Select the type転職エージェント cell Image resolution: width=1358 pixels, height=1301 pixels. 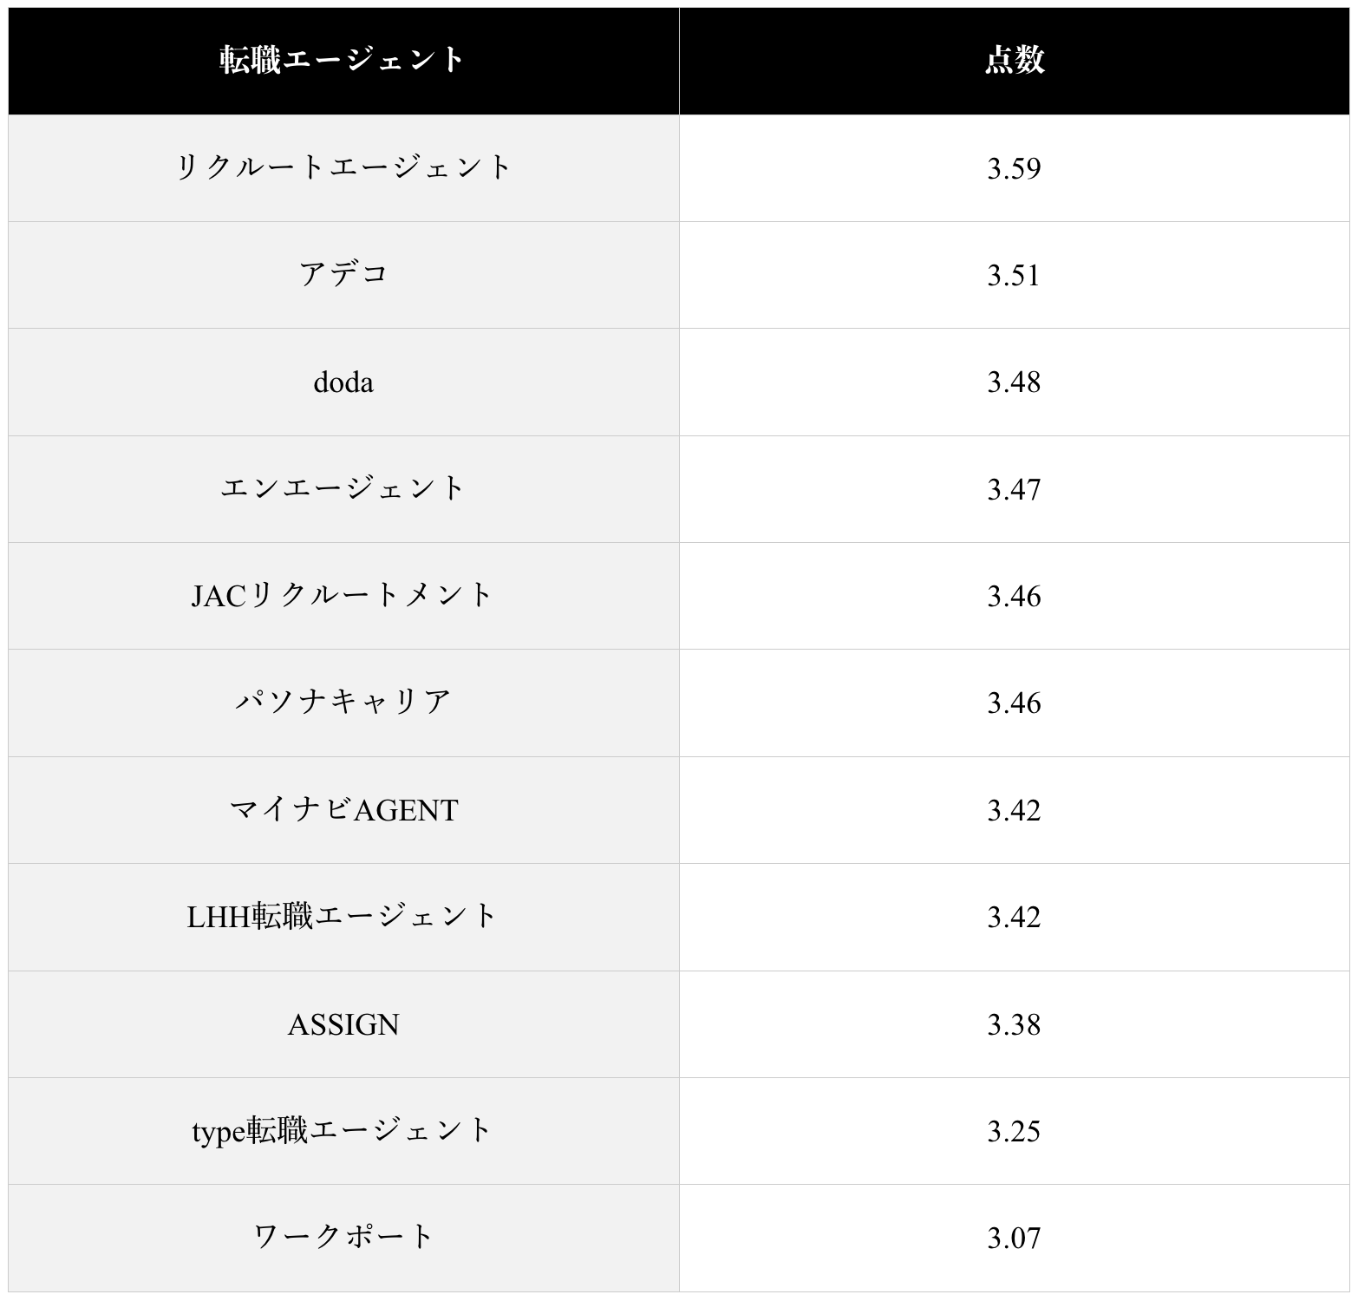coord(343,1131)
